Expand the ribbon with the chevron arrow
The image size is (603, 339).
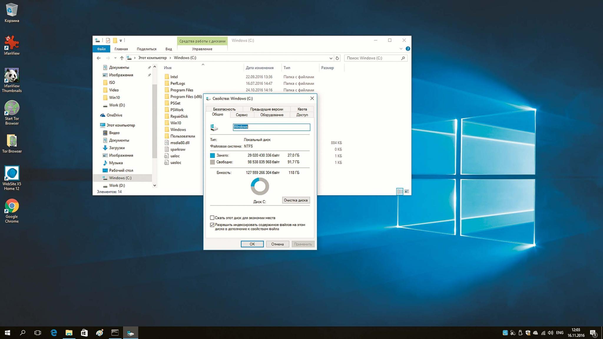point(401,49)
